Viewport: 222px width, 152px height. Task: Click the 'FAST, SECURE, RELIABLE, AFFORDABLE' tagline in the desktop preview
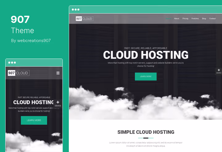[x=146, y=48]
